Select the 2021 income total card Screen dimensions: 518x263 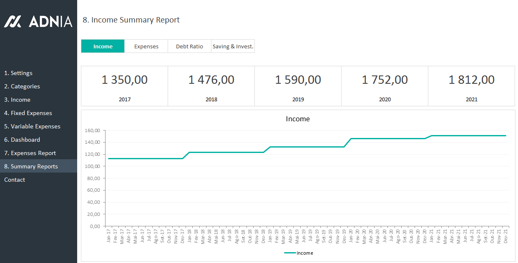(x=471, y=85)
